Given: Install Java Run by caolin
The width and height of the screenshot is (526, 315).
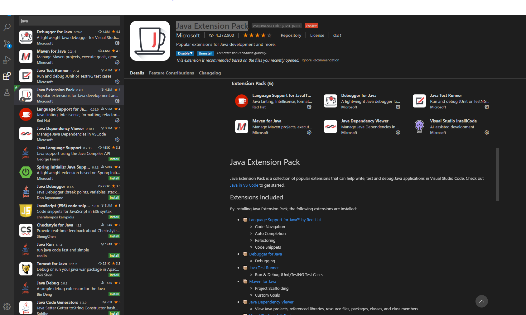Looking at the screenshot, I should pos(114,255).
